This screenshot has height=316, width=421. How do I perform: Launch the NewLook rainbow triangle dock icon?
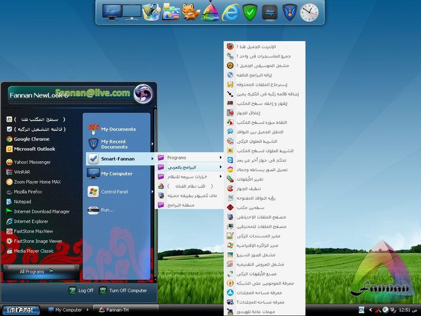pos(210,12)
